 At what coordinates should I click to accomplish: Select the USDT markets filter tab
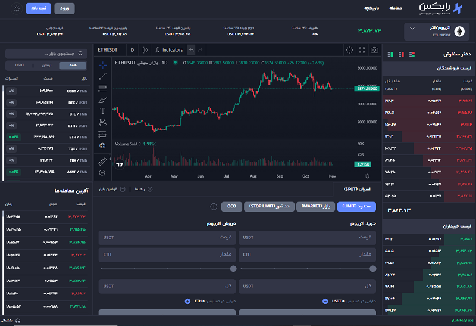20,66
